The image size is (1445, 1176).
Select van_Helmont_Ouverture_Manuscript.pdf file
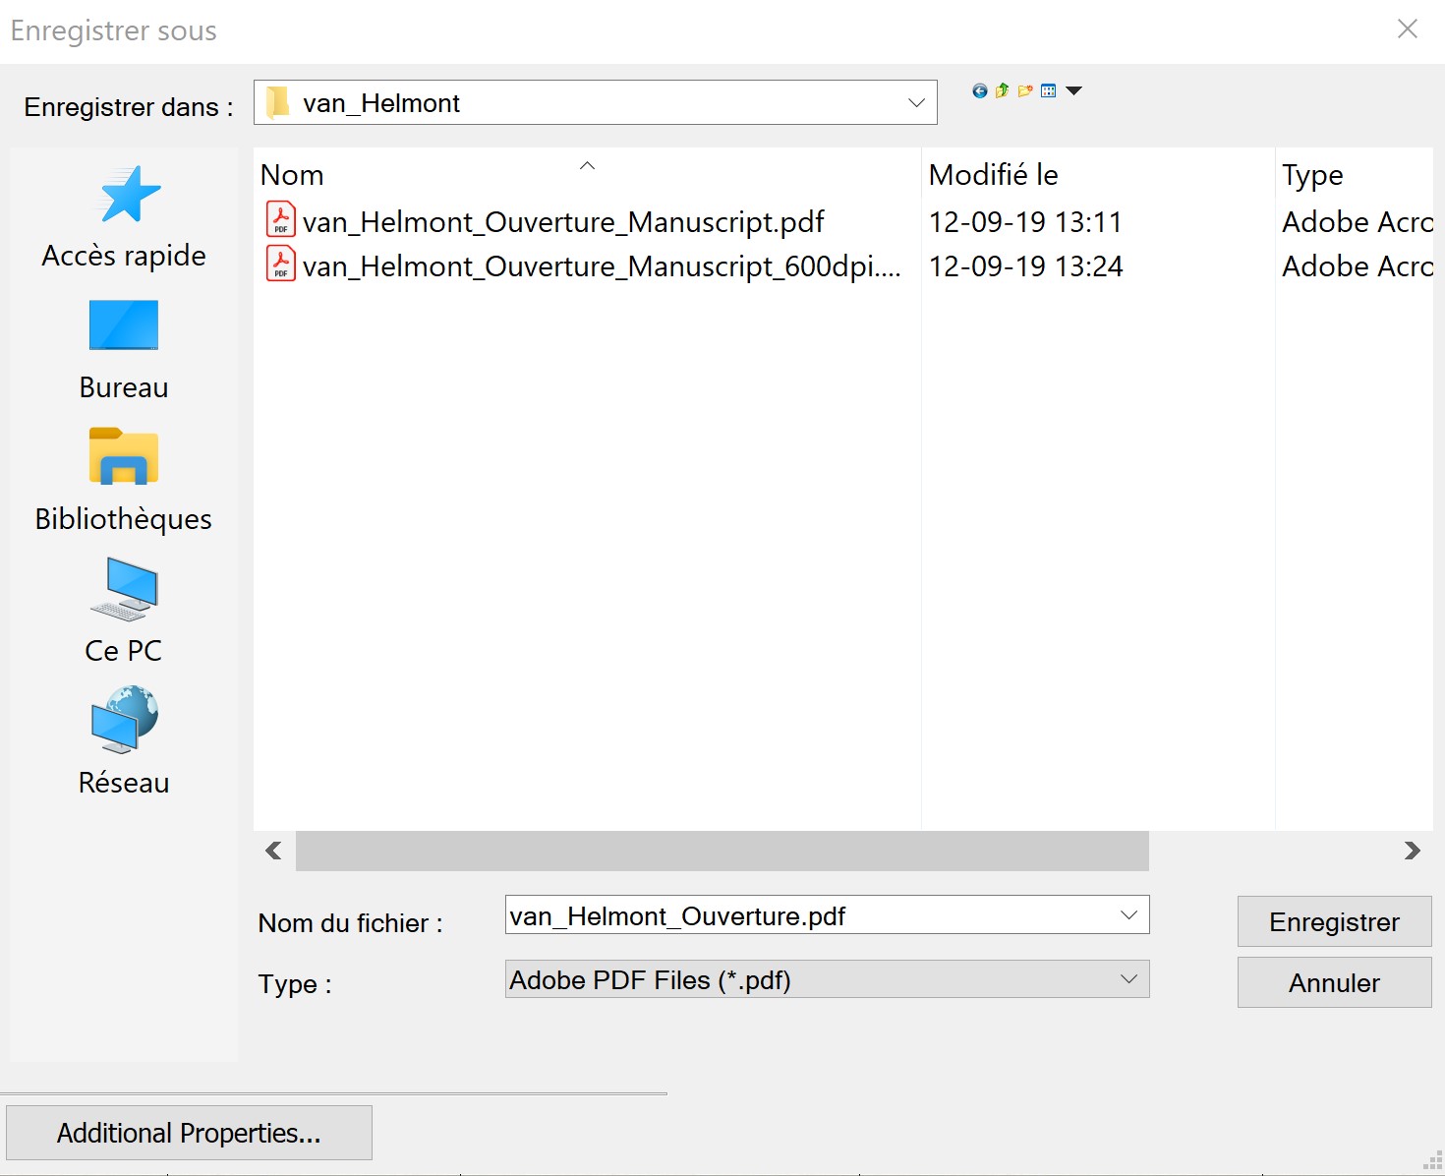[562, 222]
